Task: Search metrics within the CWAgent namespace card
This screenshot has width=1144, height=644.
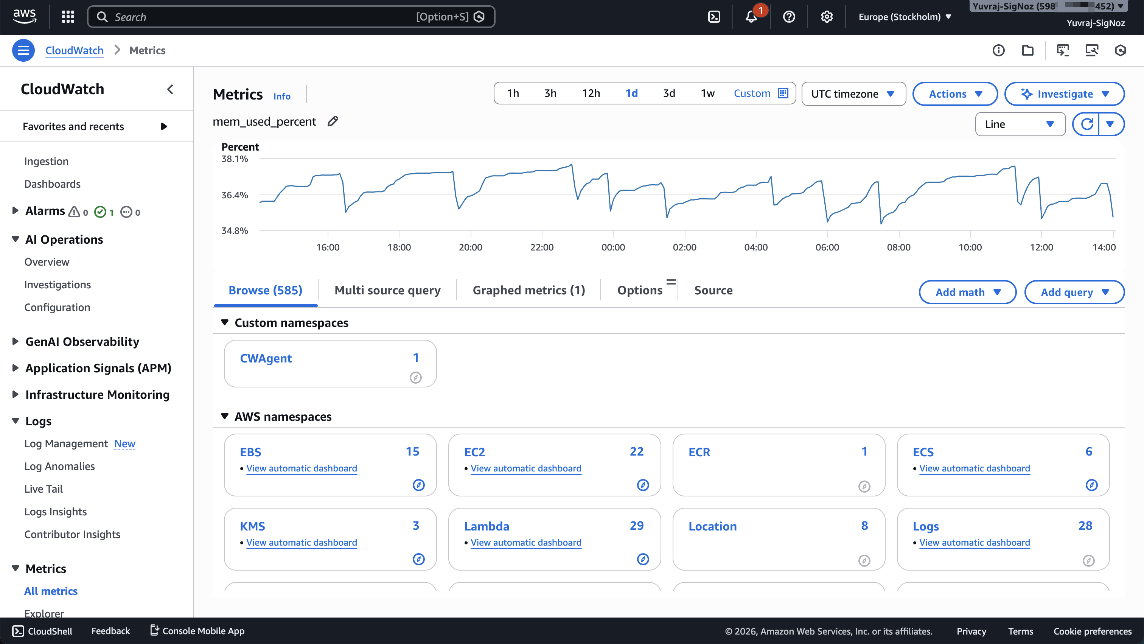Action: click(416, 378)
